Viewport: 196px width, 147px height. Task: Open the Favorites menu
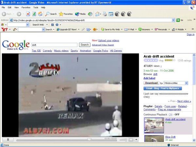click(26, 7)
